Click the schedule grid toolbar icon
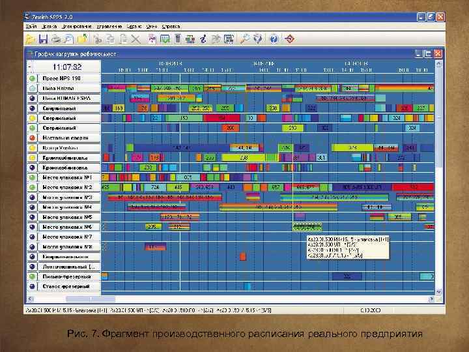This screenshot has width=469, height=352. [229, 39]
